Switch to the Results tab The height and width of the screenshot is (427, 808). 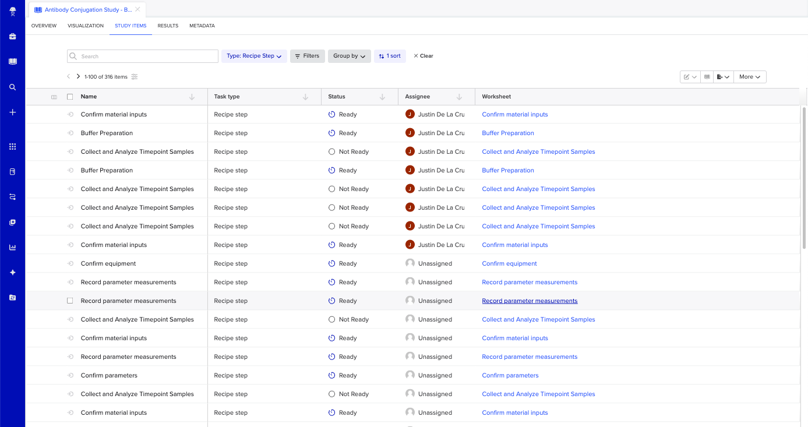(168, 26)
